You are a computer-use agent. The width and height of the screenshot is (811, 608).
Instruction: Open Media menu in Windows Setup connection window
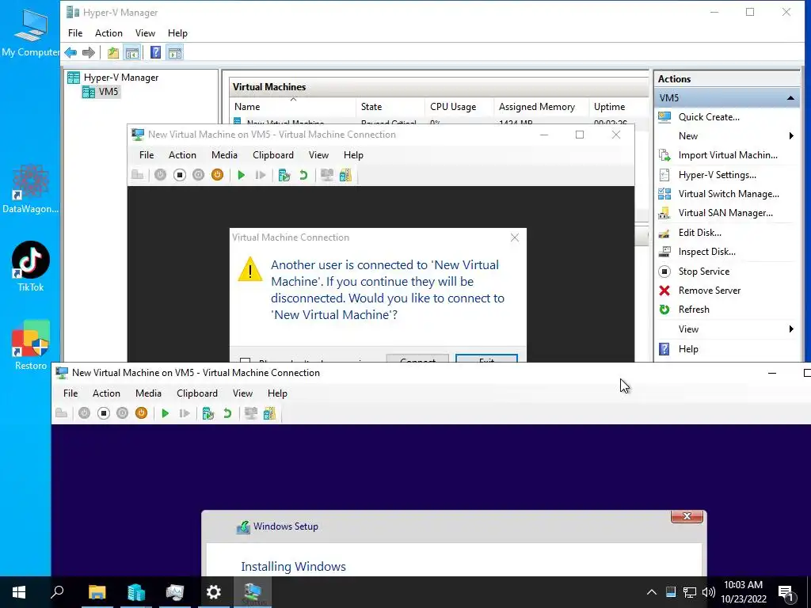click(x=148, y=393)
